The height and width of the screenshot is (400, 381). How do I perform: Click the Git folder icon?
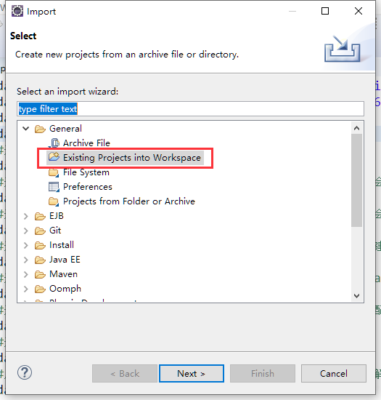(x=40, y=231)
